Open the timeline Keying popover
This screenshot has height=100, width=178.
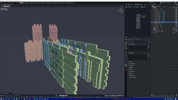point(10,96)
